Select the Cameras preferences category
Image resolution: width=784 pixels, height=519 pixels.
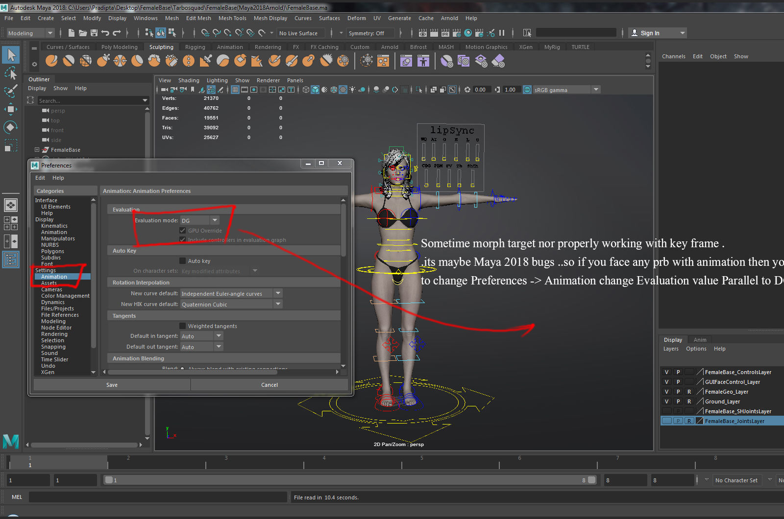coord(51,289)
